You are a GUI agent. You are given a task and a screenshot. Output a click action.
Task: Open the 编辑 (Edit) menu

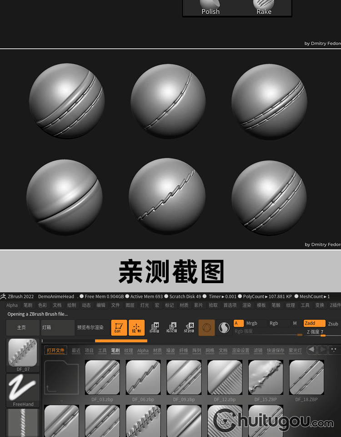tap(101, 305)
